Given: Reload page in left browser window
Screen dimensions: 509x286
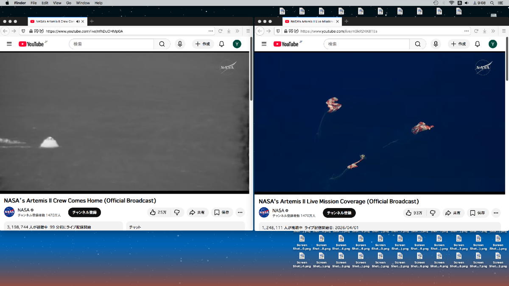Looking at the screenshot, I should click(221, 31).
